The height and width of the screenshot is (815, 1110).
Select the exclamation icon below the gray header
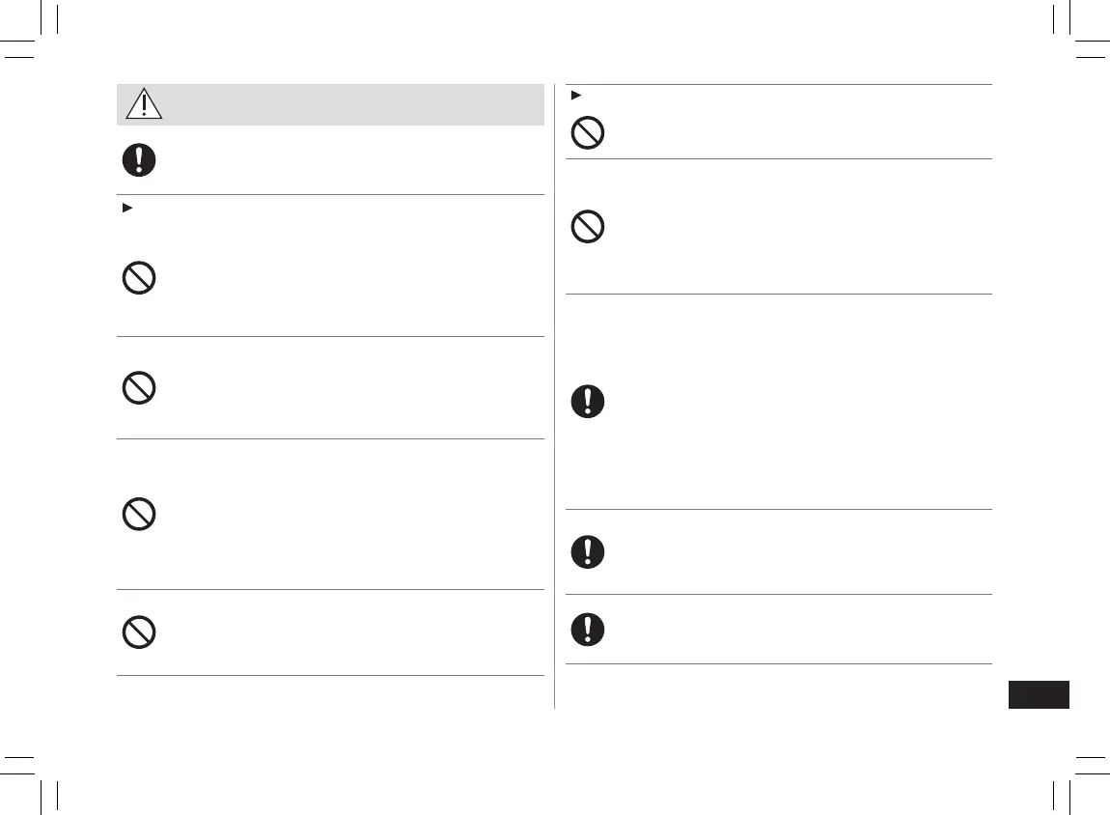[x=139, y=160]
